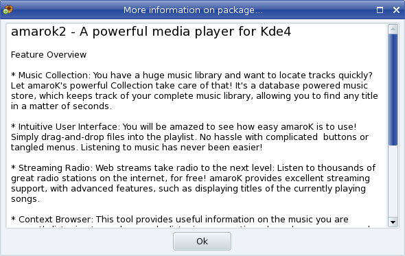Place cursor at Streaming Radio bullet label
Viewport: 405px width, 256px height.
pyautogui.click(x=54, y=168)
